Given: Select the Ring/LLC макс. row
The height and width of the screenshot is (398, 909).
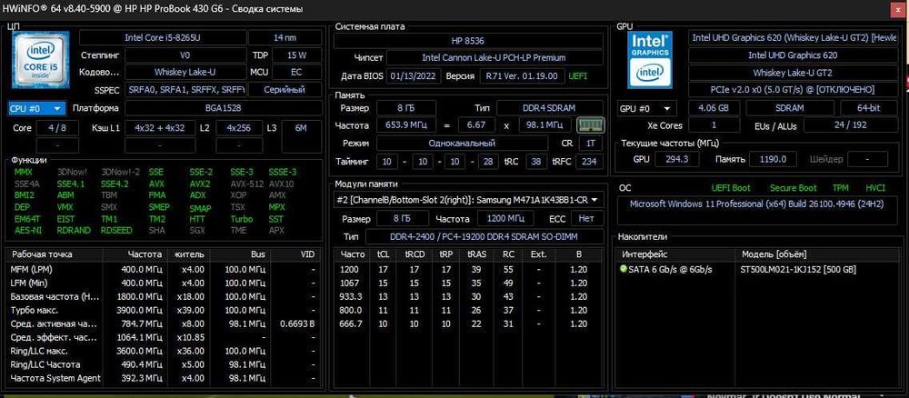Looking at the screenshot, I should click(x=163, y=351).
